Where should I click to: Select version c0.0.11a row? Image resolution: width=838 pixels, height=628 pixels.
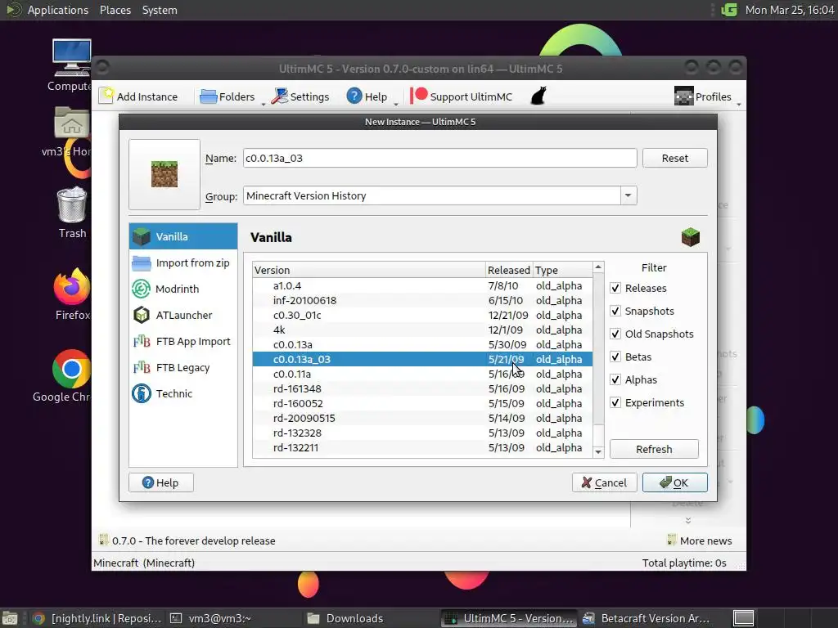pyautogui.click(x=422, y=374)
